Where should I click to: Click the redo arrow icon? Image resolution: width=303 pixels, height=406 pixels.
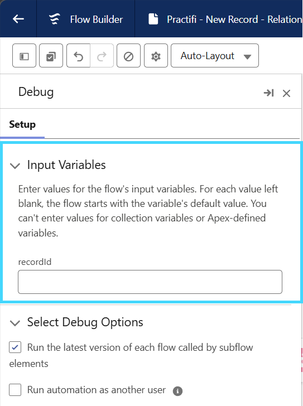102,56
